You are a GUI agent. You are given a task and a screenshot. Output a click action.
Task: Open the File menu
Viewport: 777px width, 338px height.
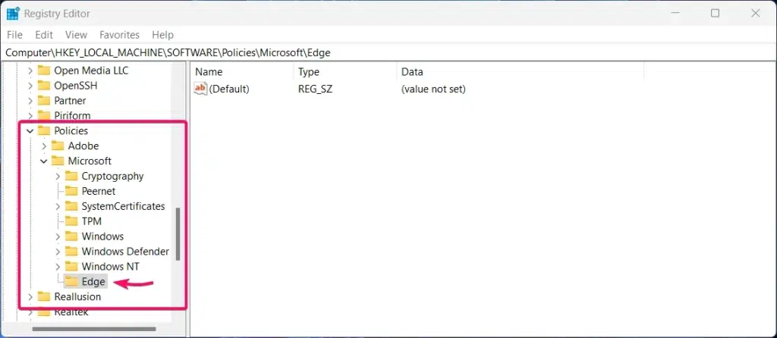(x=15, y=35)
